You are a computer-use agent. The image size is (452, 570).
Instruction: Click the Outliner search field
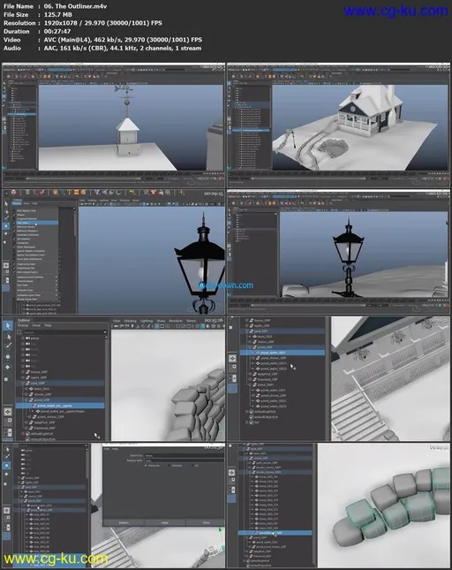pyautogui.click(x=63, y=332)
